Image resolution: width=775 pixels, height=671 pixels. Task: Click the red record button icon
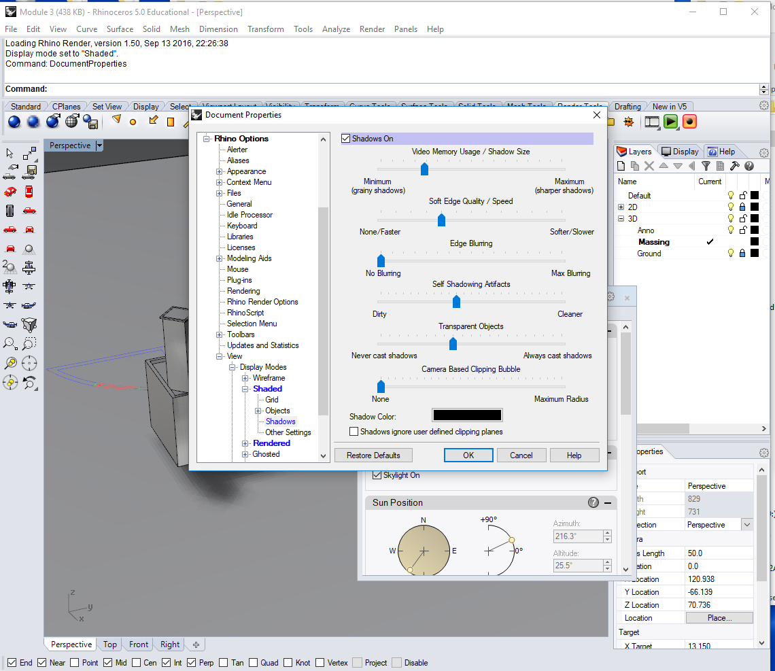[689, 122]
